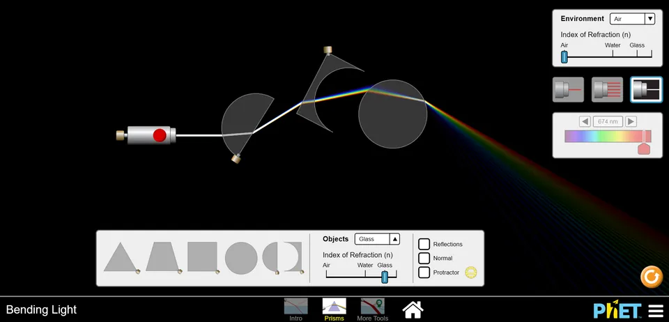The height and width of the screenshot is (322, 669).
Task: Click the Objects label
Action: (x=336, y=239)
